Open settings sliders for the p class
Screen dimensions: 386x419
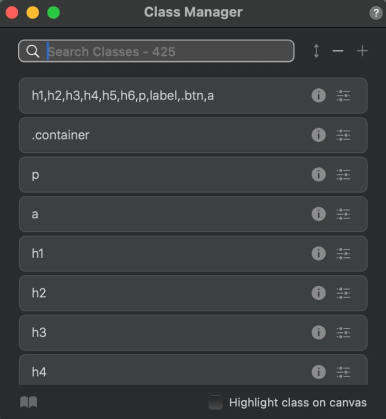point(343,174)
